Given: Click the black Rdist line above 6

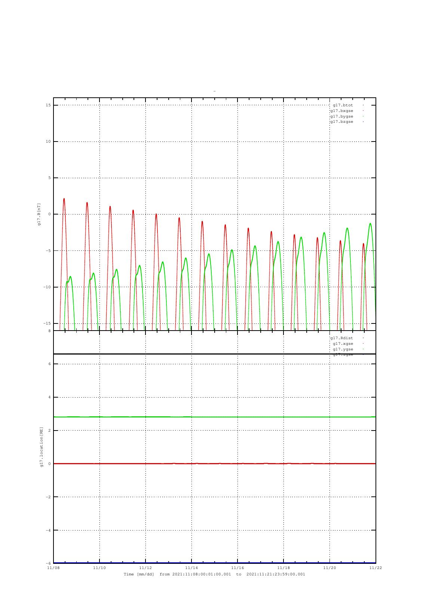Looking at the screenshot, I should (x=215, y=354).
